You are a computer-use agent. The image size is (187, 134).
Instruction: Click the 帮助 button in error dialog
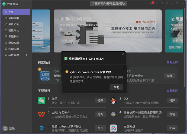coord(116,87)
